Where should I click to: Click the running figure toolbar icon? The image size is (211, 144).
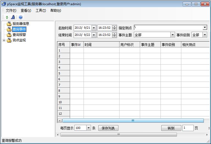[x=13, y=17]
